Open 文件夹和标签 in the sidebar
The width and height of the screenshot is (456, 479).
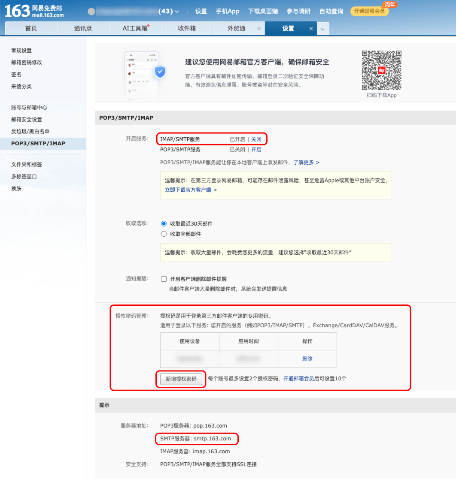[27, 164]
